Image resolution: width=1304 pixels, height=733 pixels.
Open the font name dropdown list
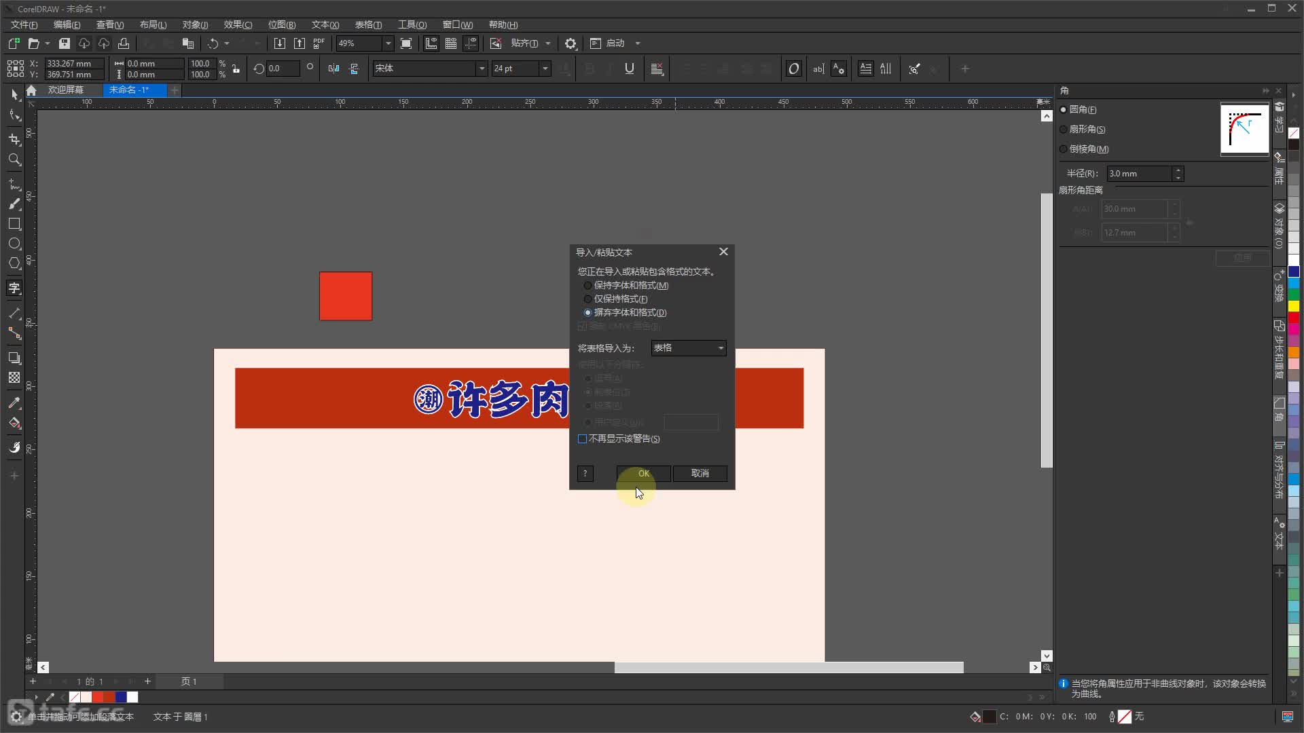coord(482,69)
